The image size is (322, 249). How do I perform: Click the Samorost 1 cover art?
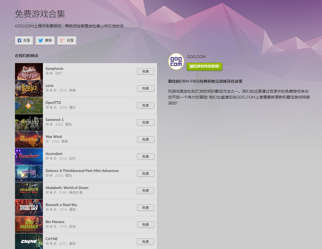pyautogui.click(x=29, y=123)
